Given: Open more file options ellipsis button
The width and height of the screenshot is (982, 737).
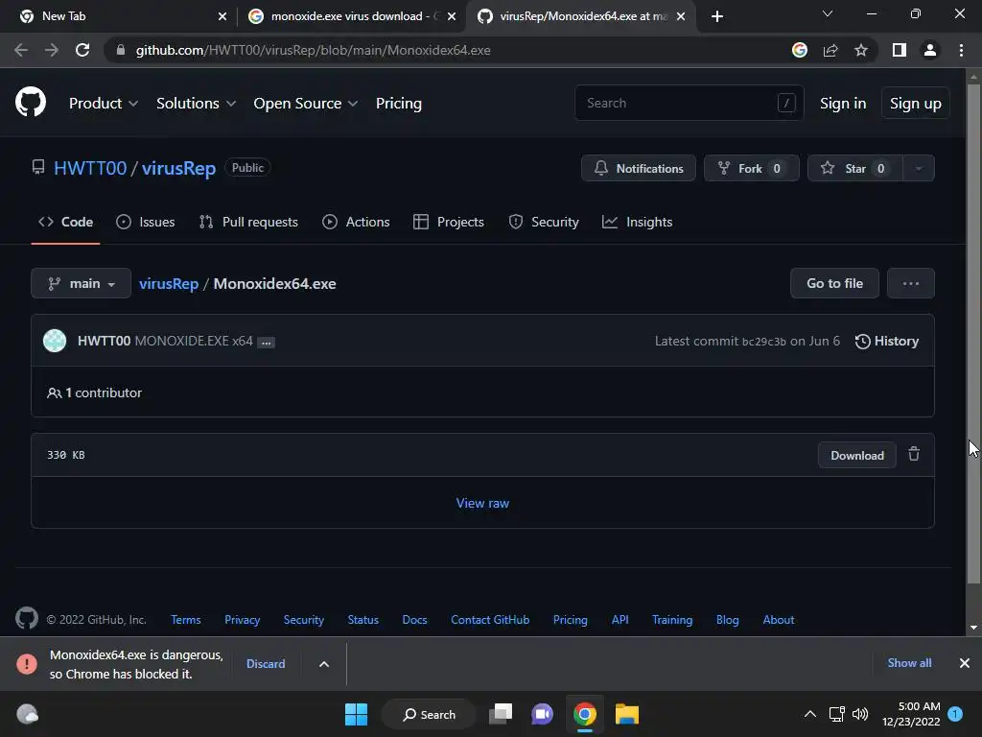Looking at the screenshot, I should [x=911, y=283].
